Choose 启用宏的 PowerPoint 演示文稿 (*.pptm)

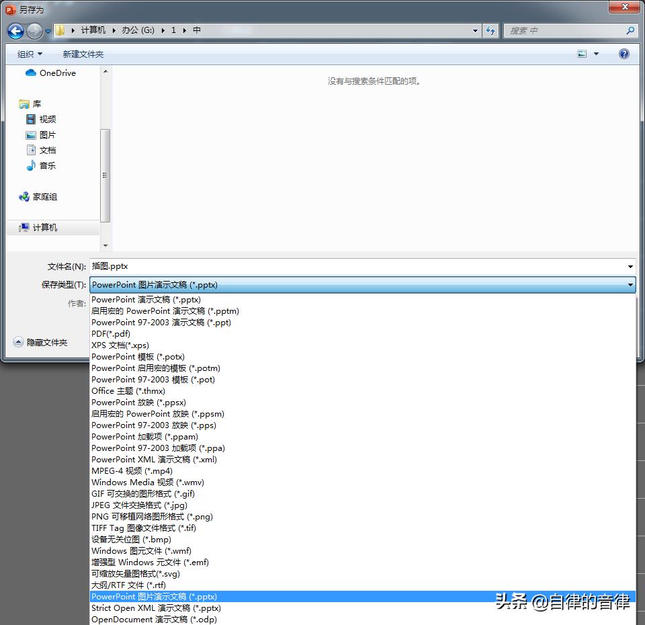pyautogui.click(x=362, y=311)
